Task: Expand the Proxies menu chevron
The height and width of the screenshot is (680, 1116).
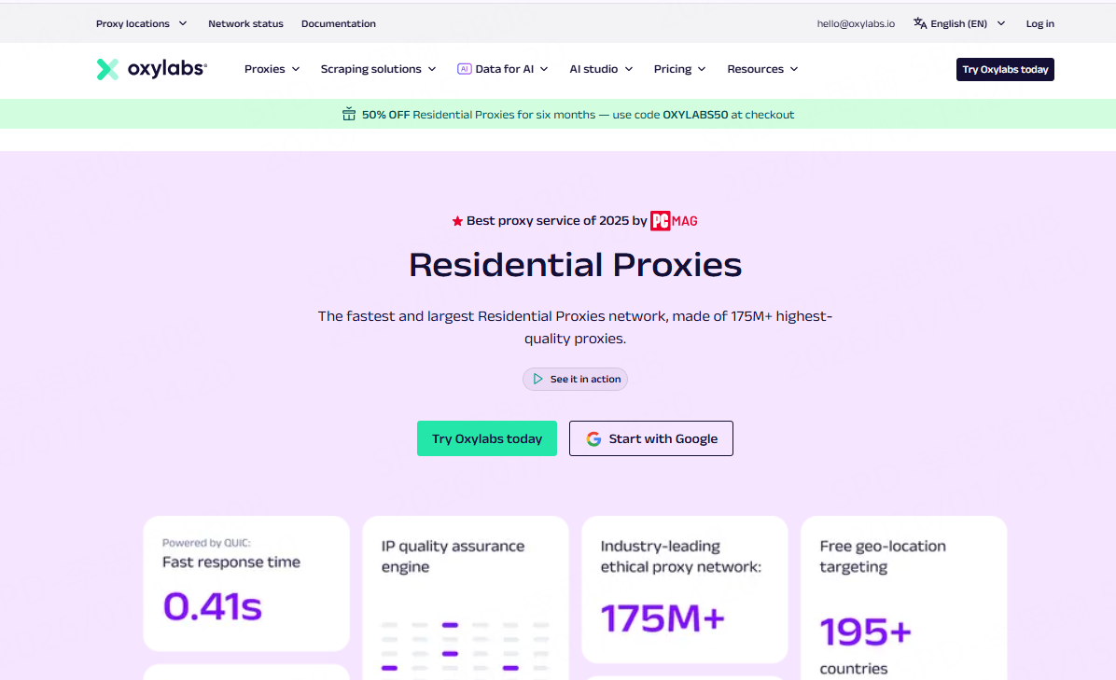Action: 295,69
